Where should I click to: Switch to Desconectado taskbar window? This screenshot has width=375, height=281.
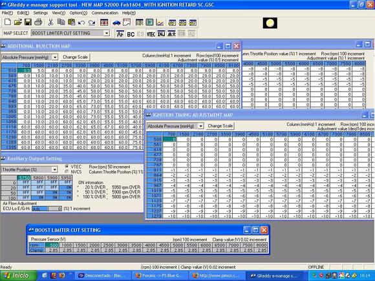click(x=104, y=275)
